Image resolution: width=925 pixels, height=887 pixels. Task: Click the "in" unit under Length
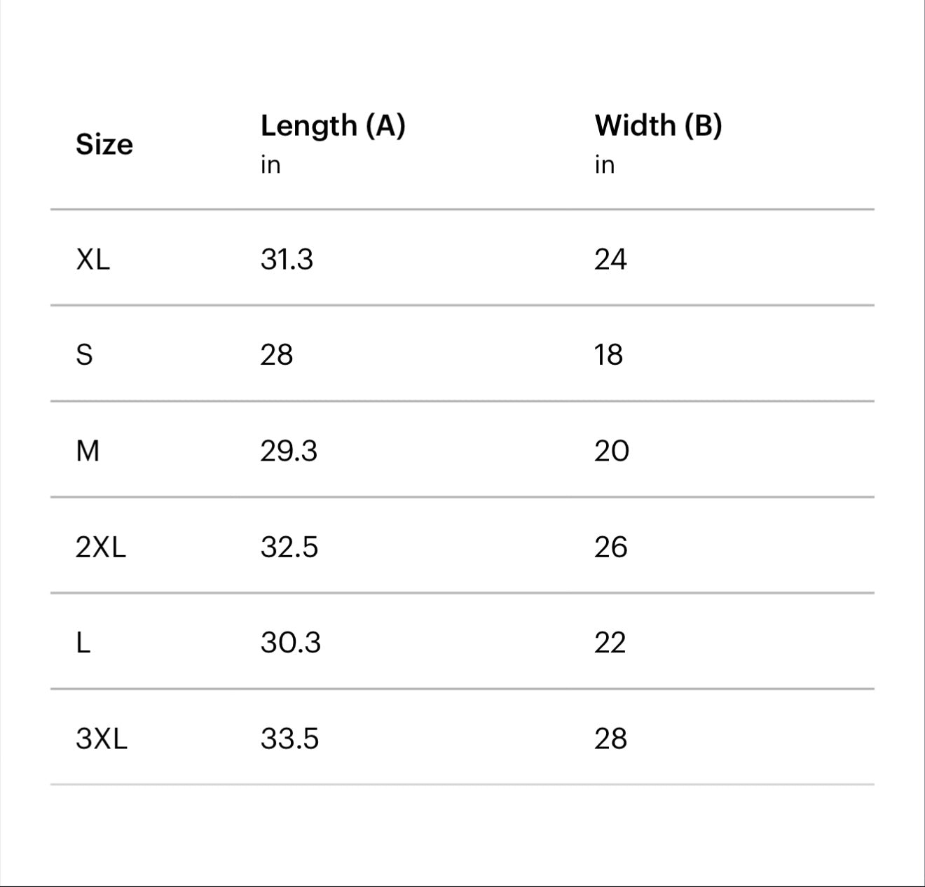click(270, 165)
